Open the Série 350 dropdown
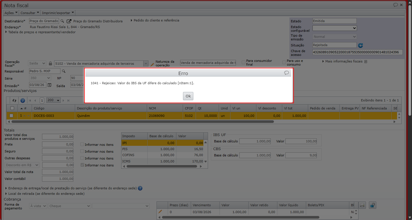Viewport: 412px width, 220px height. coord(40,78)
